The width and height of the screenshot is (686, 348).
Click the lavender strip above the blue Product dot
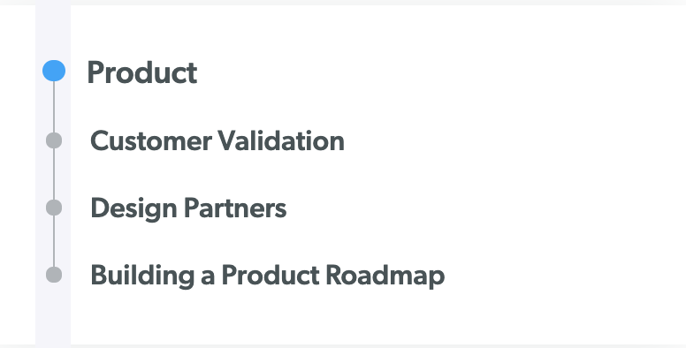click(53, 33)
